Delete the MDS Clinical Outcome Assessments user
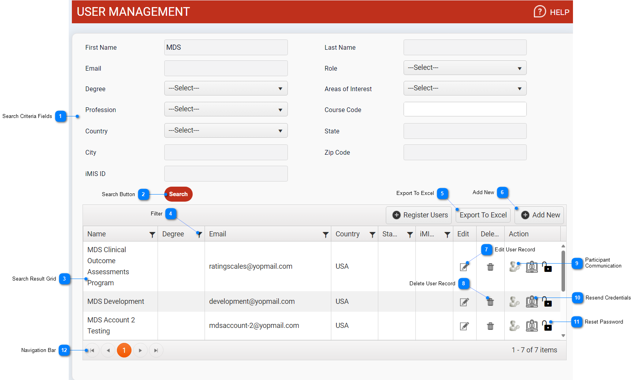Viewport: 633px width, 380px height. [490, 267]
